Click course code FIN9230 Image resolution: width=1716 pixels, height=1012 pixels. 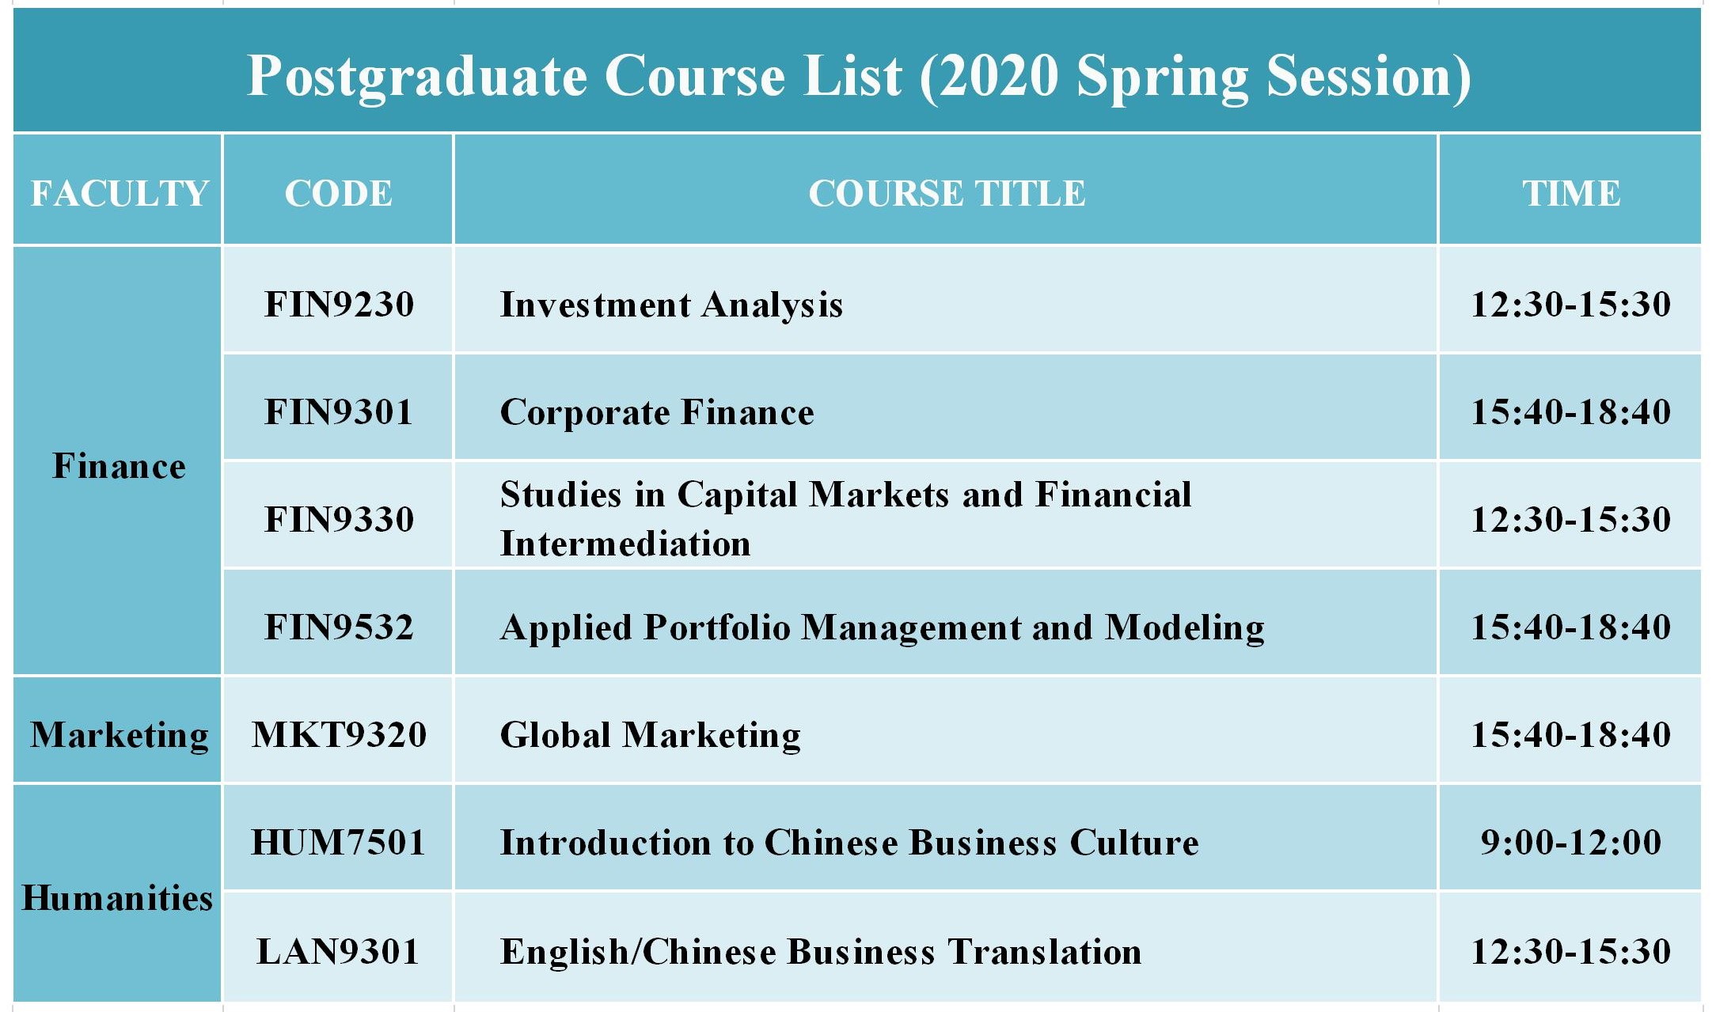339,304
